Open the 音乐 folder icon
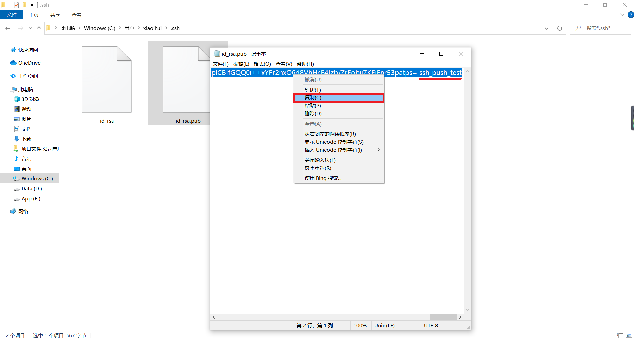This screenshot has width=634, height=339. (x=17, y=159)
